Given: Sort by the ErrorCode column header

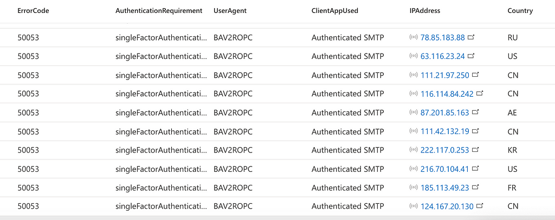Looking at the screenshot, I should [33, 11].
